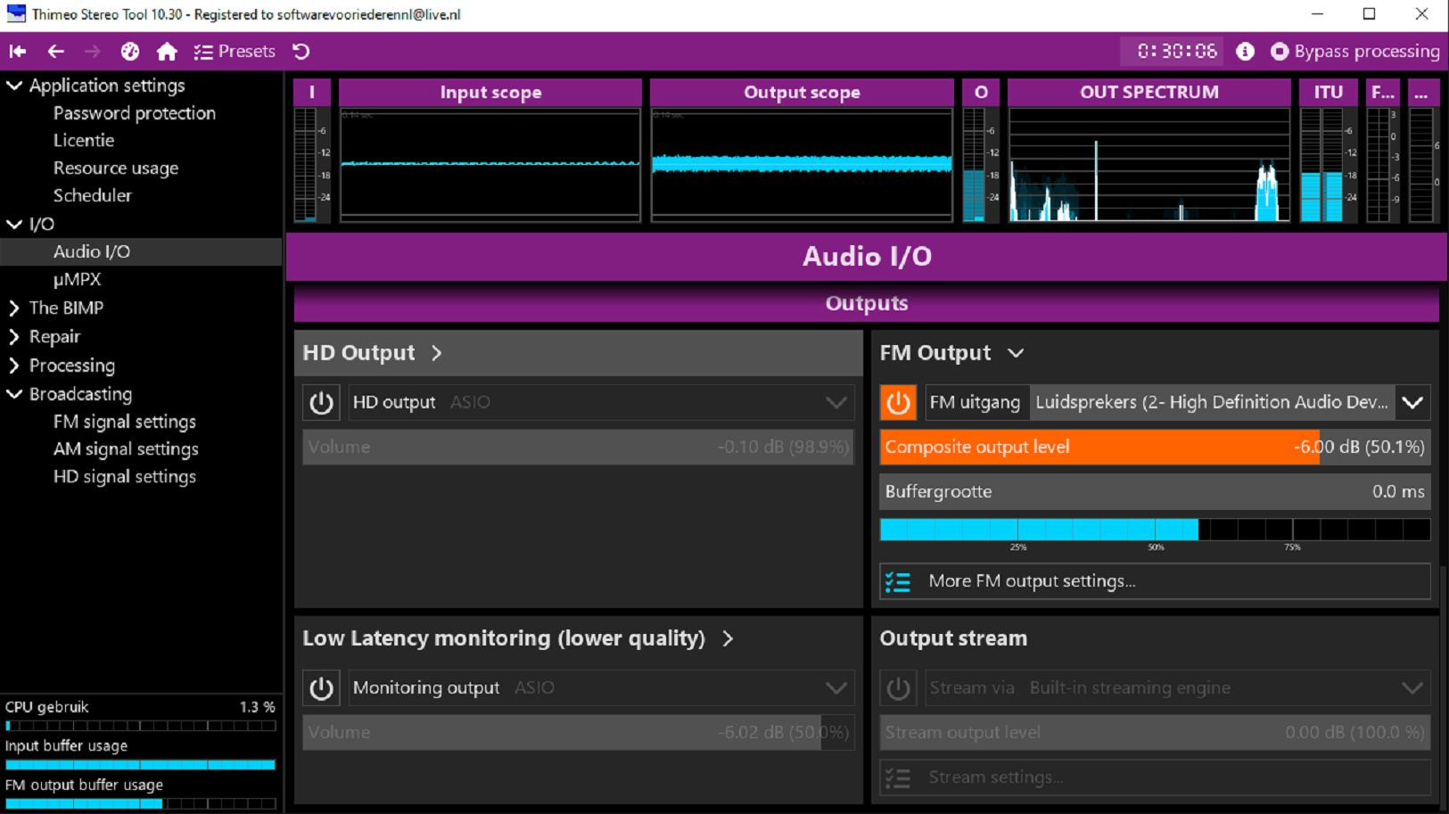The image size is (1449, 814).
Task: Go to the home screen icon
Action: point(167,52)
